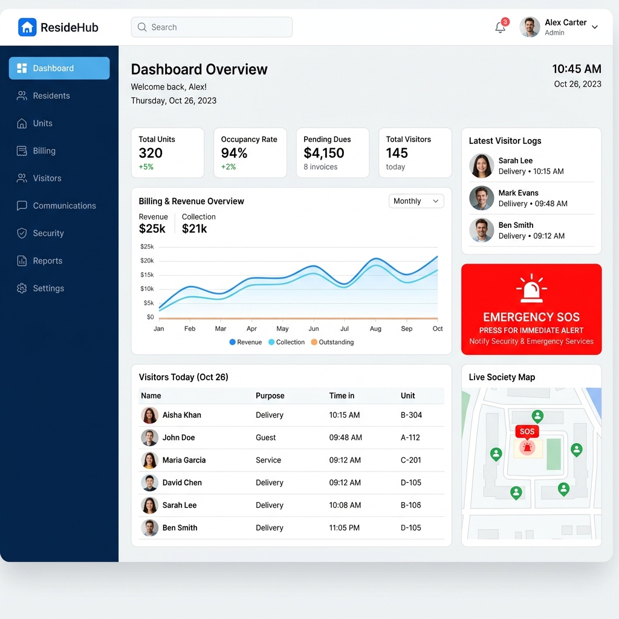Viewport: 619px width, 619px height.
Task: Click the notification bell icon
Action: (500, 27)
